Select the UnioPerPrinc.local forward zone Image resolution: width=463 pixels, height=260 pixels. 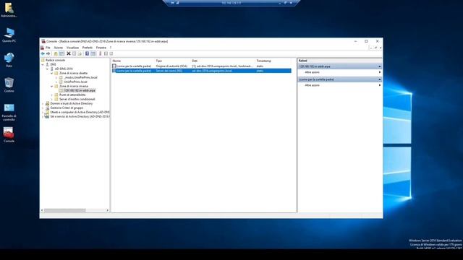coord(75,82)
